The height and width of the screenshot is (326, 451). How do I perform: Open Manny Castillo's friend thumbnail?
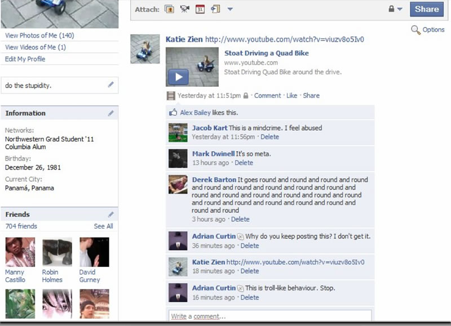[20, 252]
